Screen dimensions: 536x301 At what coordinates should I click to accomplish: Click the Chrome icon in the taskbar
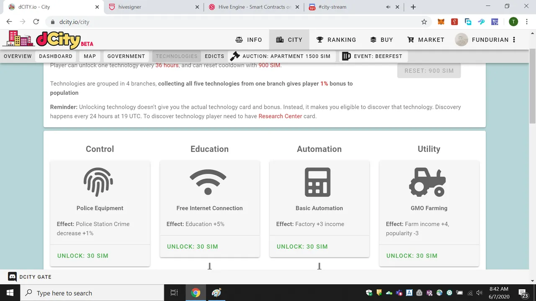point(196,293)
